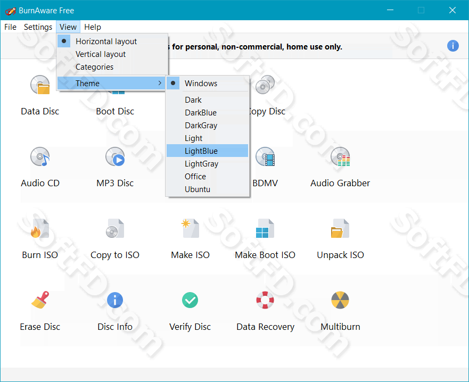The width and height of the screenshot is (469, 382).
Task: Switch to Vertical layout
Action: (x=112, y=54)
